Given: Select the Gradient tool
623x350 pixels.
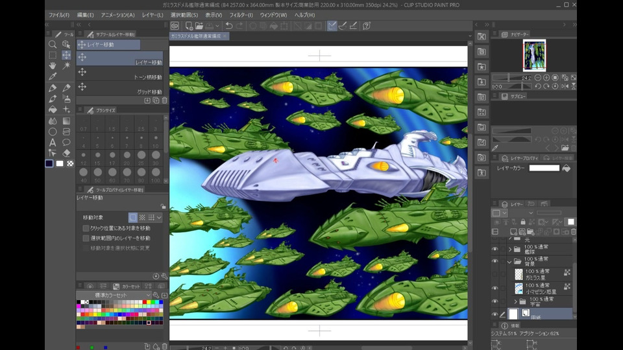Looking at the screenshot, I should (66, 121).
